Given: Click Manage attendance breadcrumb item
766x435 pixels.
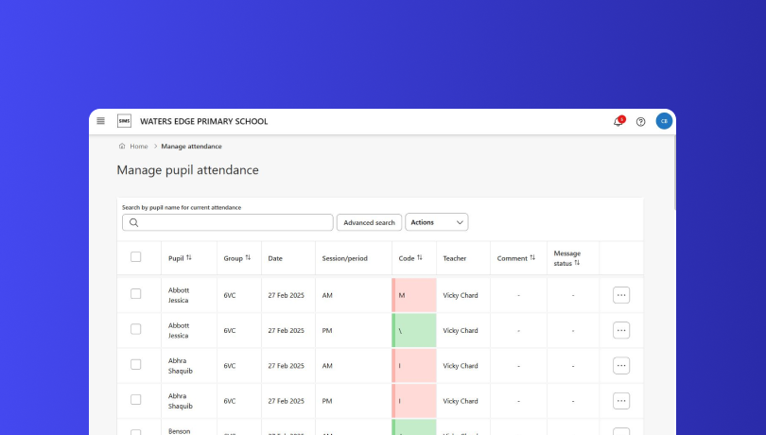Looking at the screenshot, I should (x=191, y=147).
